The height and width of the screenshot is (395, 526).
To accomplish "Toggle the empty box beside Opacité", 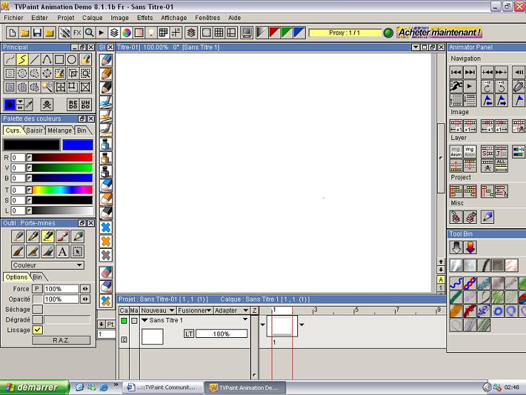I will 38,299.
